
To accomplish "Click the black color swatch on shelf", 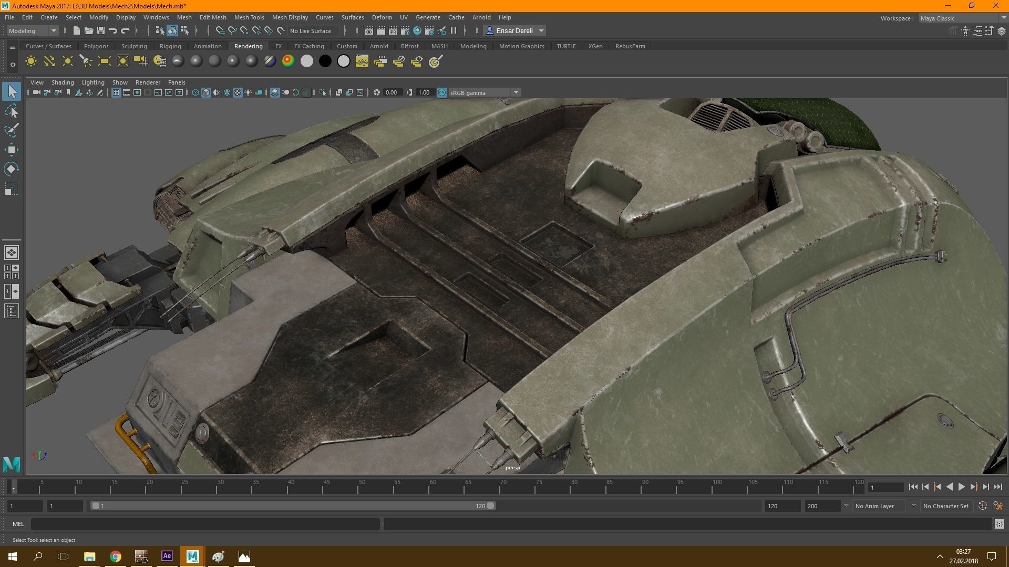I will 325,61.
